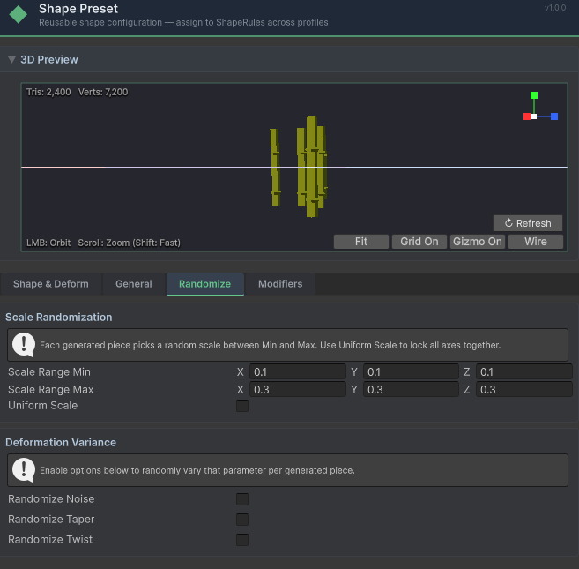Enable the Uniform Scale checkbox
Viewport: 579px width, 569px height.
pyautogui.click(x=242, y=406)
